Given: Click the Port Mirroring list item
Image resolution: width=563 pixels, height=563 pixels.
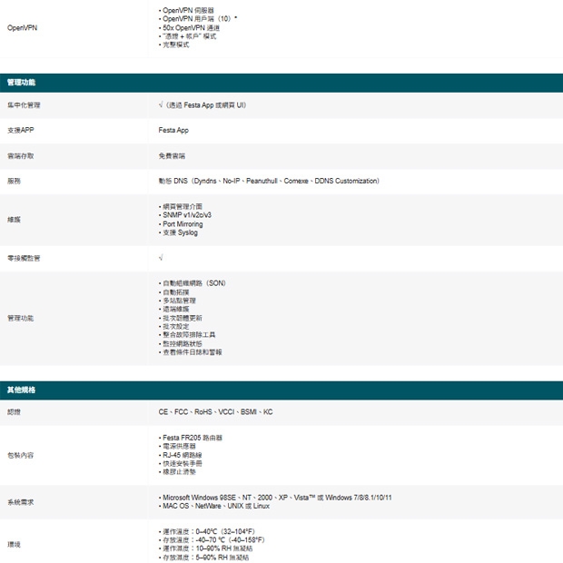Looking at the screenshot, I should coord(182,224).
